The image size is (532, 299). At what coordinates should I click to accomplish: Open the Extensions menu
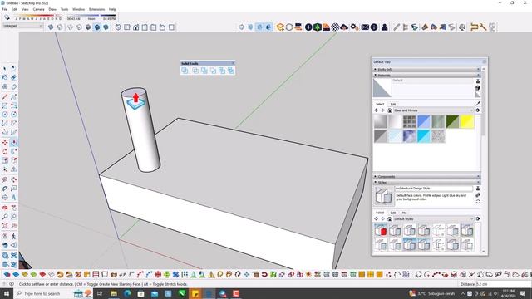pos(97,9)
